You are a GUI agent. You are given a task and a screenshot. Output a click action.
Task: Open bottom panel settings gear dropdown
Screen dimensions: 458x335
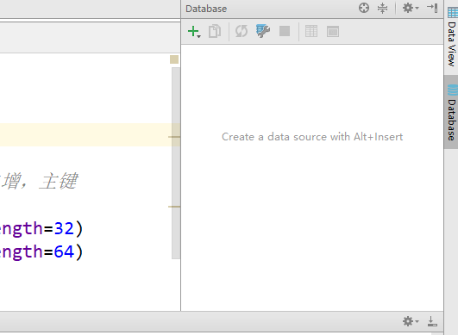(x=411, y=321)
